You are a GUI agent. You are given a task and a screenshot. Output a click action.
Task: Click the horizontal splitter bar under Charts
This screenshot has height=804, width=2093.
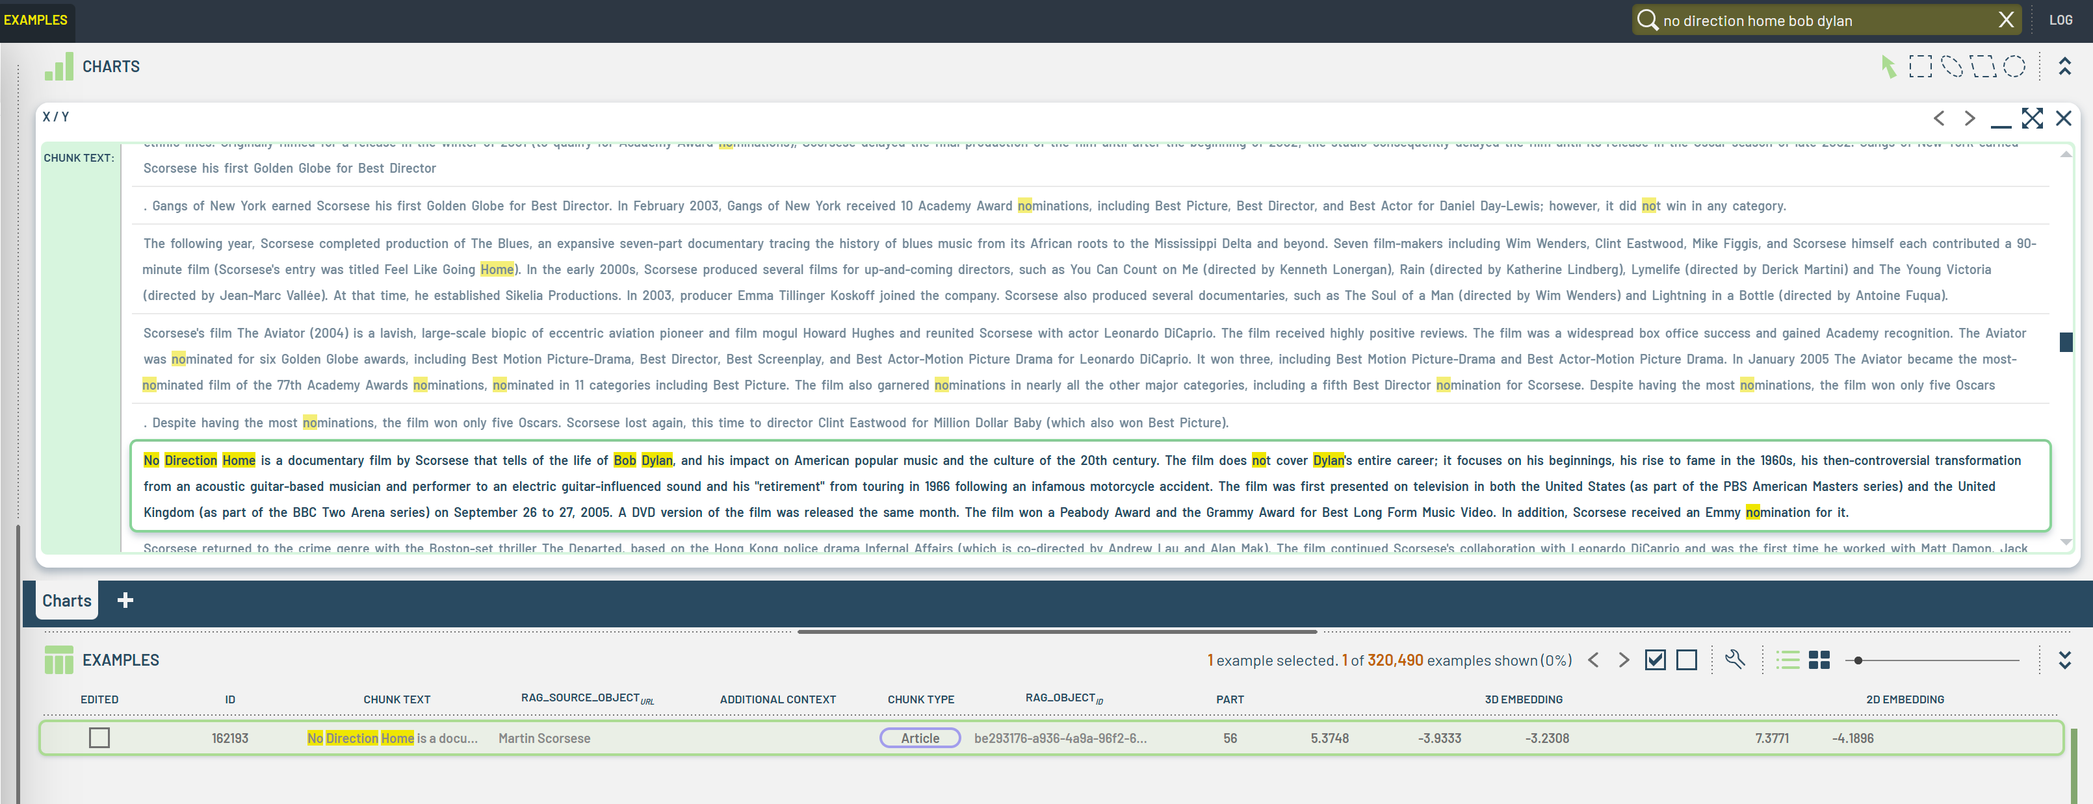(1056, 631)
